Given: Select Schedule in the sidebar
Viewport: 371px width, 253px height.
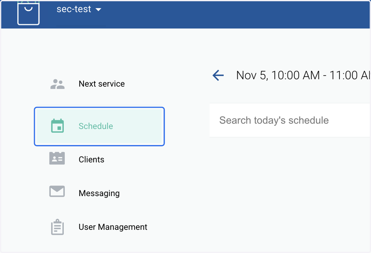Looking at the screenshot, I should point(99,126).
